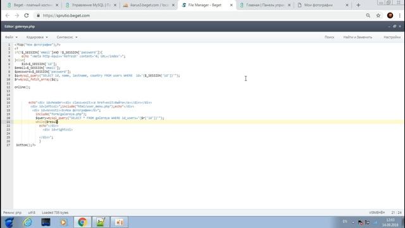Screen dimensions: 405x228
Task: Click line number 27 in gutter
Action: click(8, 145)
